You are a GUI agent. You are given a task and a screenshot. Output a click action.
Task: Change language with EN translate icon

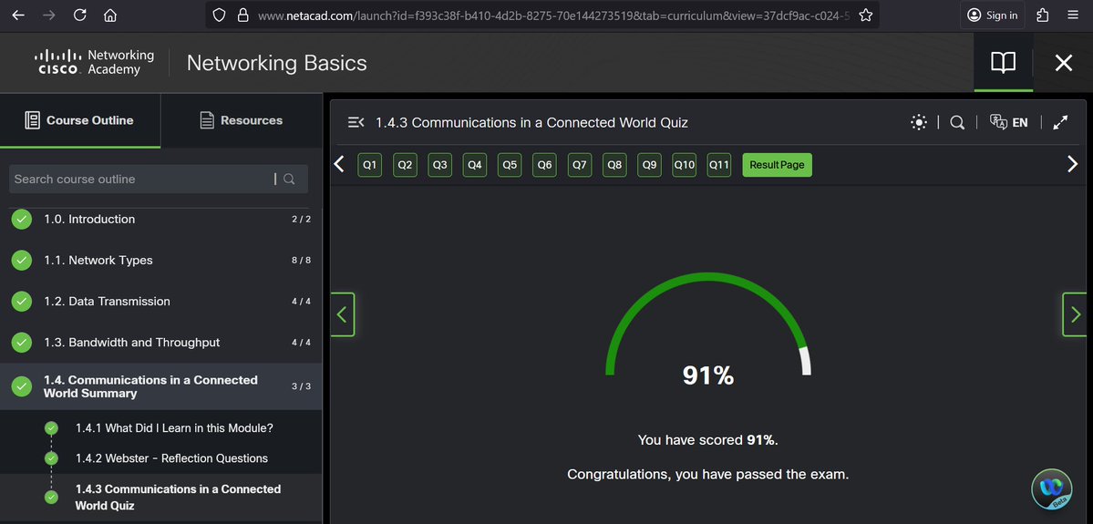tap(1008, 123)
